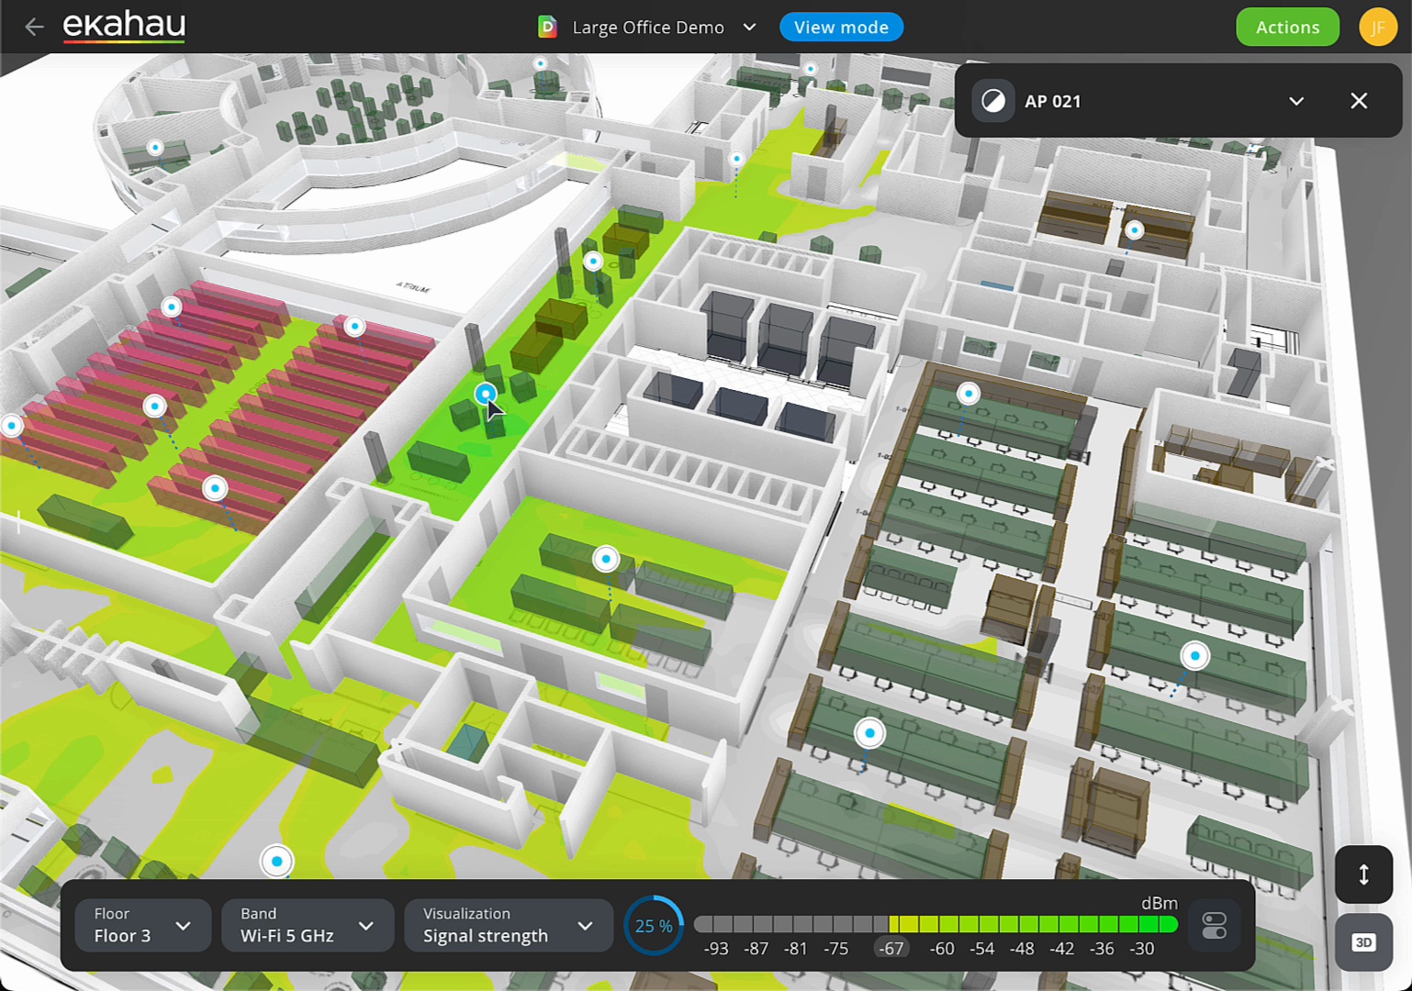This screenshot has height=991, width=1412.
Task: Open the Wi-Fi 5 GHz band dropdown
Action: point(308,925)
